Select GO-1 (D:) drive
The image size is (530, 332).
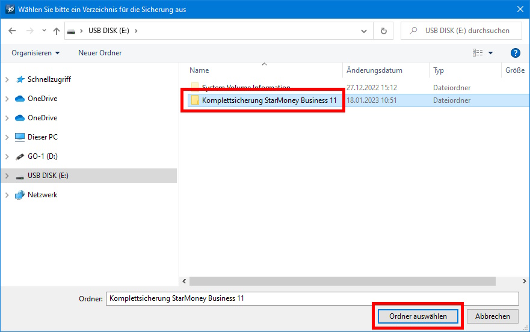point(43,156)
